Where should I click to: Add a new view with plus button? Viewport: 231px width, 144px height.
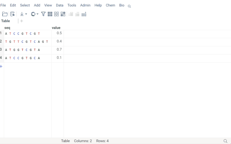22,21
